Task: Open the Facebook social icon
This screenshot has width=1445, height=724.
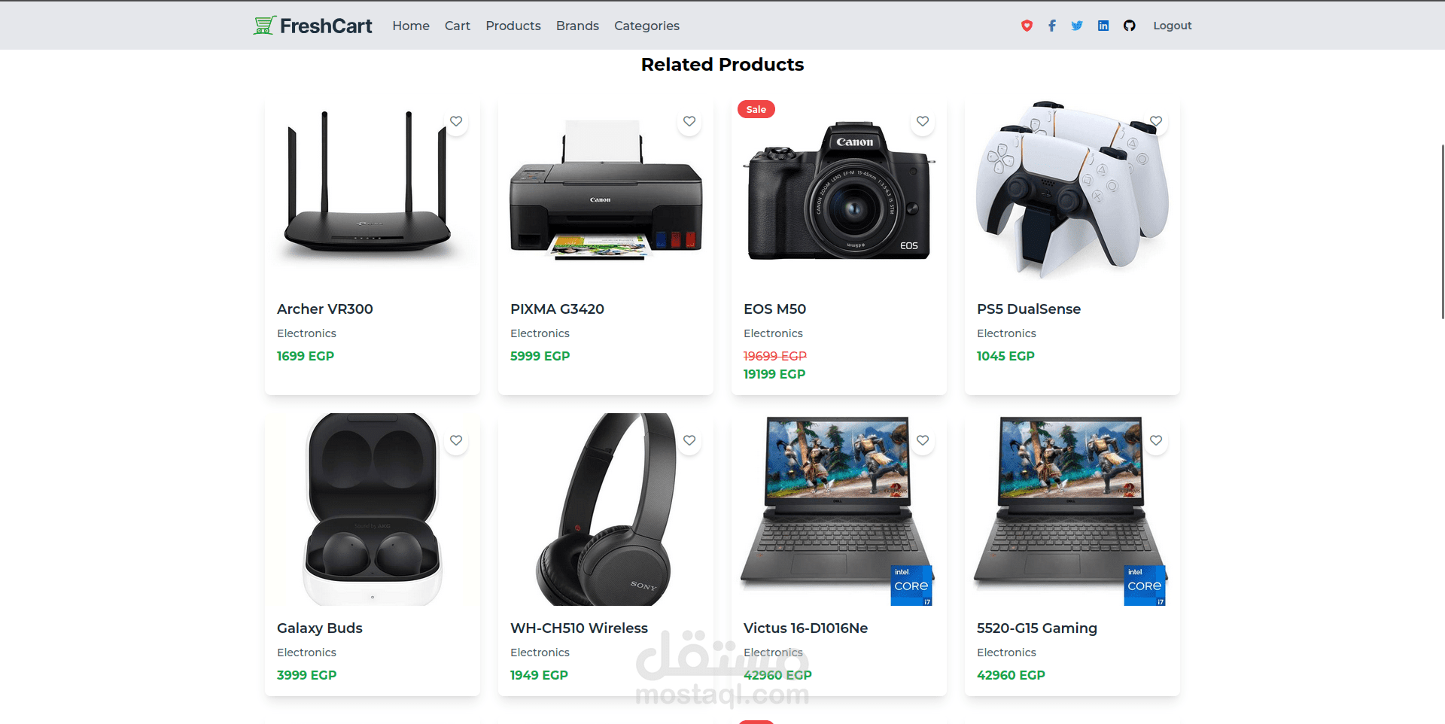Action: pos(1052,26)
